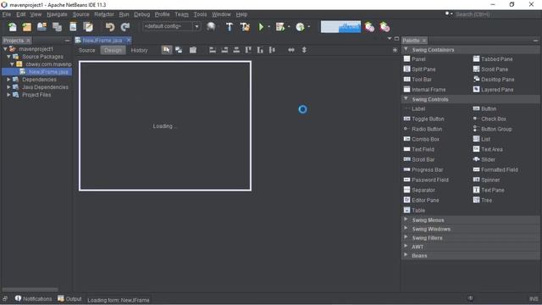Minimize the Projects panel
Screen dimensions: 542x305
68,41
